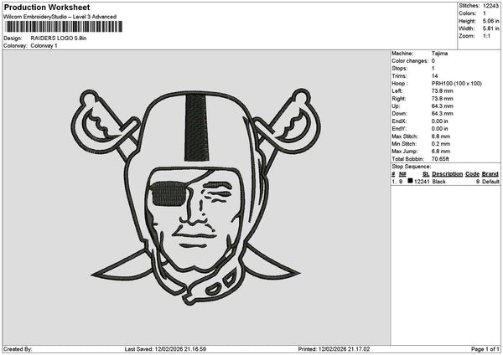The image size is (503, 355).
Task: Click the 'Code' column header
Action: pyautogui.click(x=472, y=174)
